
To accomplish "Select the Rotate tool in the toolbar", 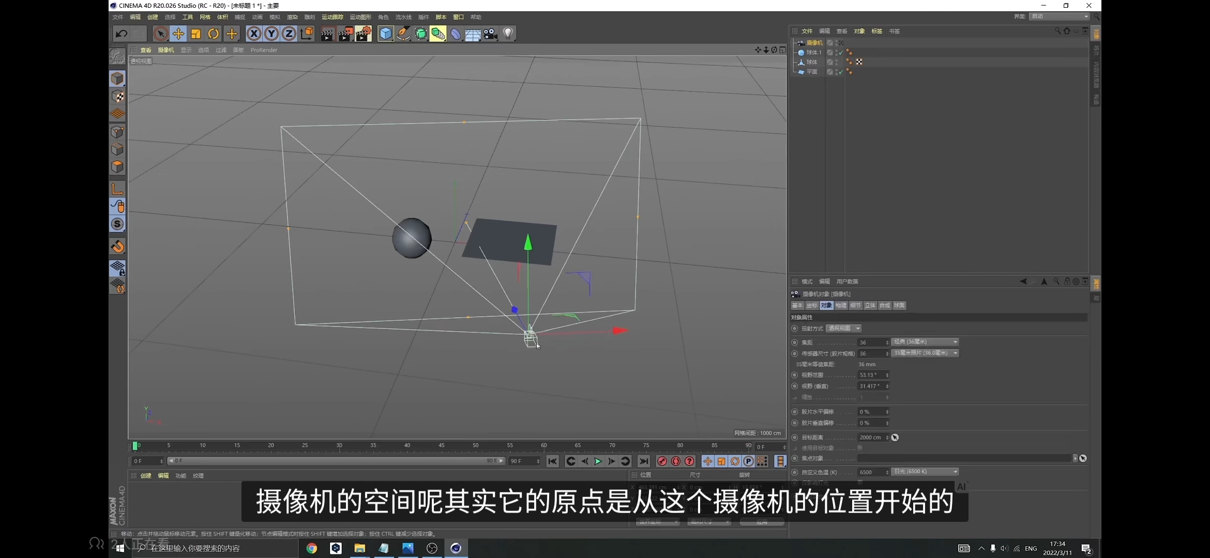I will pos(213,34).
